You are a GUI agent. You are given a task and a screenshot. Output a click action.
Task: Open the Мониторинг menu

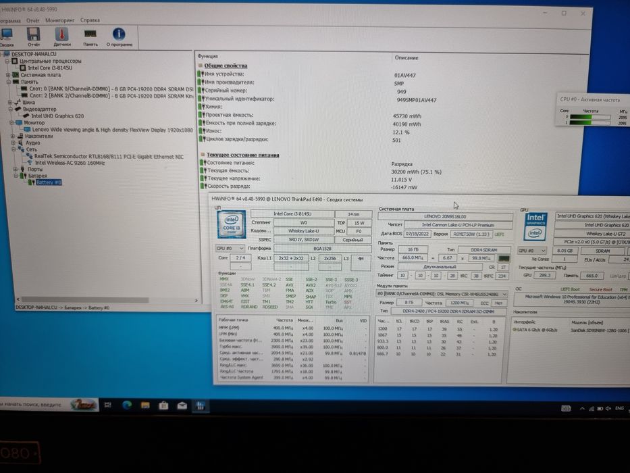click(x=60, y=20)
